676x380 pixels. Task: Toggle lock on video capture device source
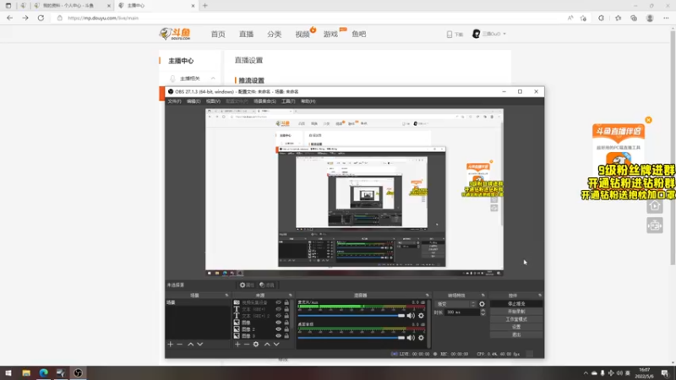[286, 302]
